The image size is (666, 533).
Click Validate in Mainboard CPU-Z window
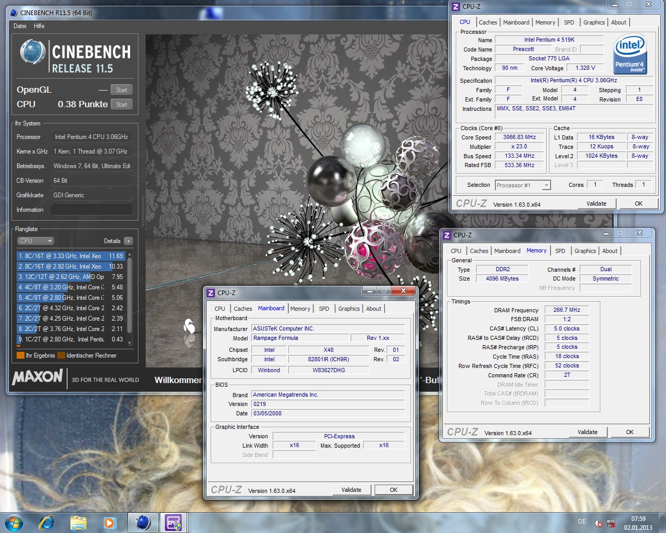click(x=351, y=490)
